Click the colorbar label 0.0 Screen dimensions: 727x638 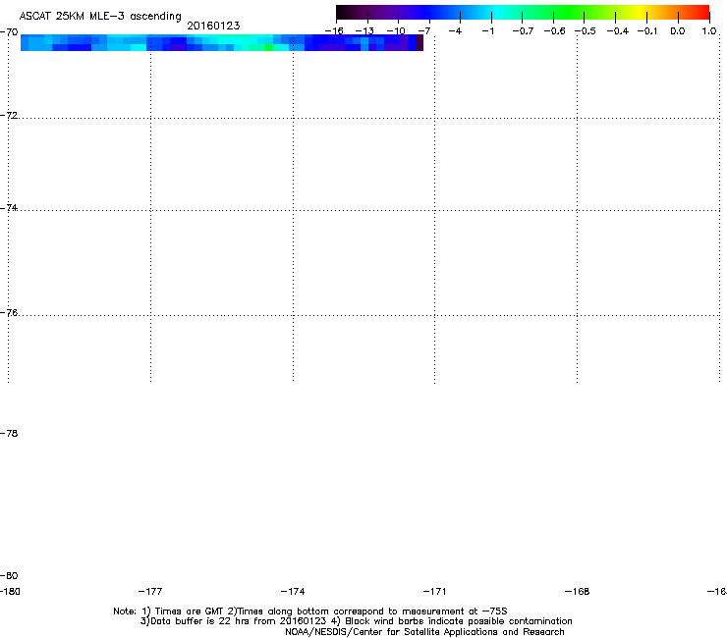(678, 31)
